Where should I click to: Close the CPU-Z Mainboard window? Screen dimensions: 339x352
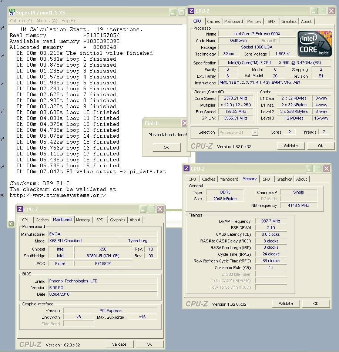[x=160, y=209]
